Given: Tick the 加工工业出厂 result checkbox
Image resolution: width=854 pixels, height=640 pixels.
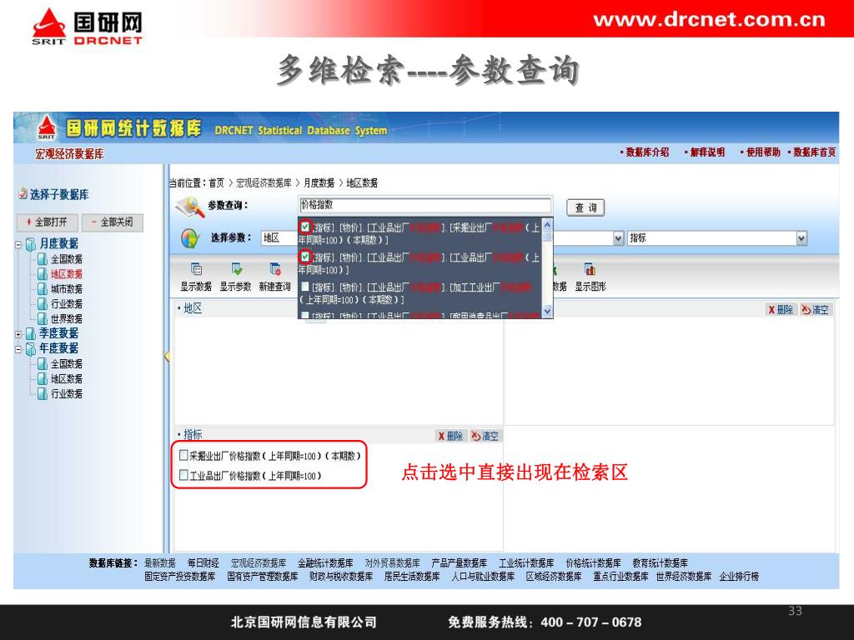Looking at the screenshot, I should tap(305, 287).
